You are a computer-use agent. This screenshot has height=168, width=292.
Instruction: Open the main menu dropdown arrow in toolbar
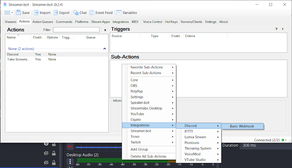click(12, 13)
